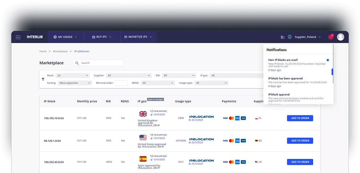Click Mastercard icon in 195.195.19.0/24 row
This screenshot has width=360, height=173.
coord(232,118)
